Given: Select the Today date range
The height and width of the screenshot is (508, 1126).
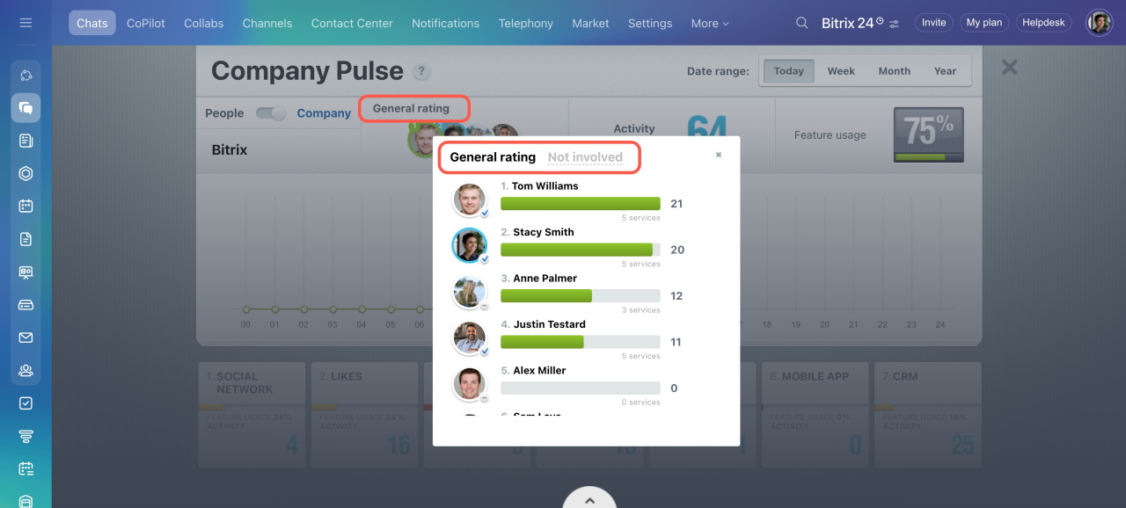Looking at the screenshot, I should 788,71.
